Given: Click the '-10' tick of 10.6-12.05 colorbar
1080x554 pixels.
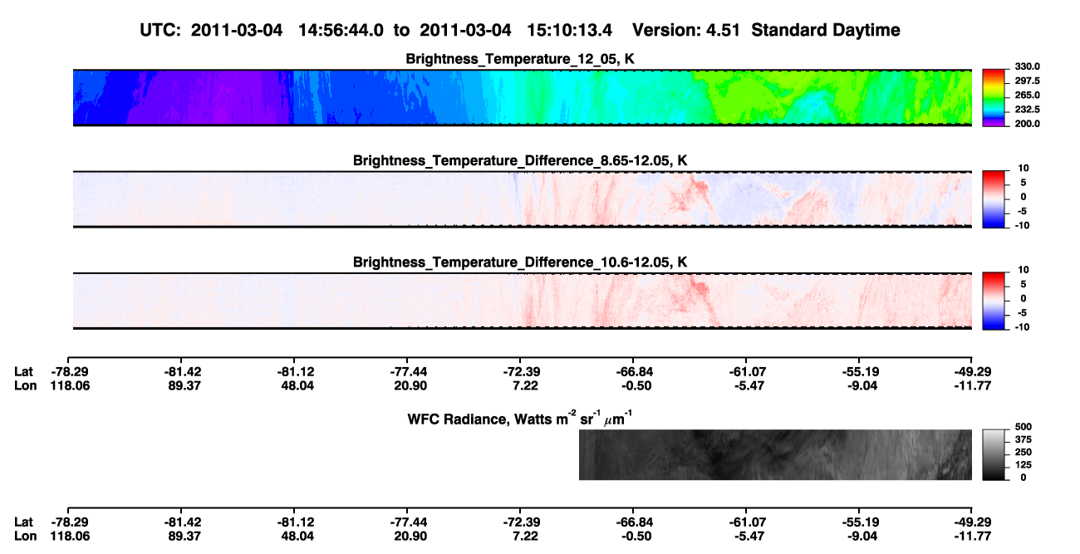Looking at the screenshot, I should click(x=1022, y=326).
